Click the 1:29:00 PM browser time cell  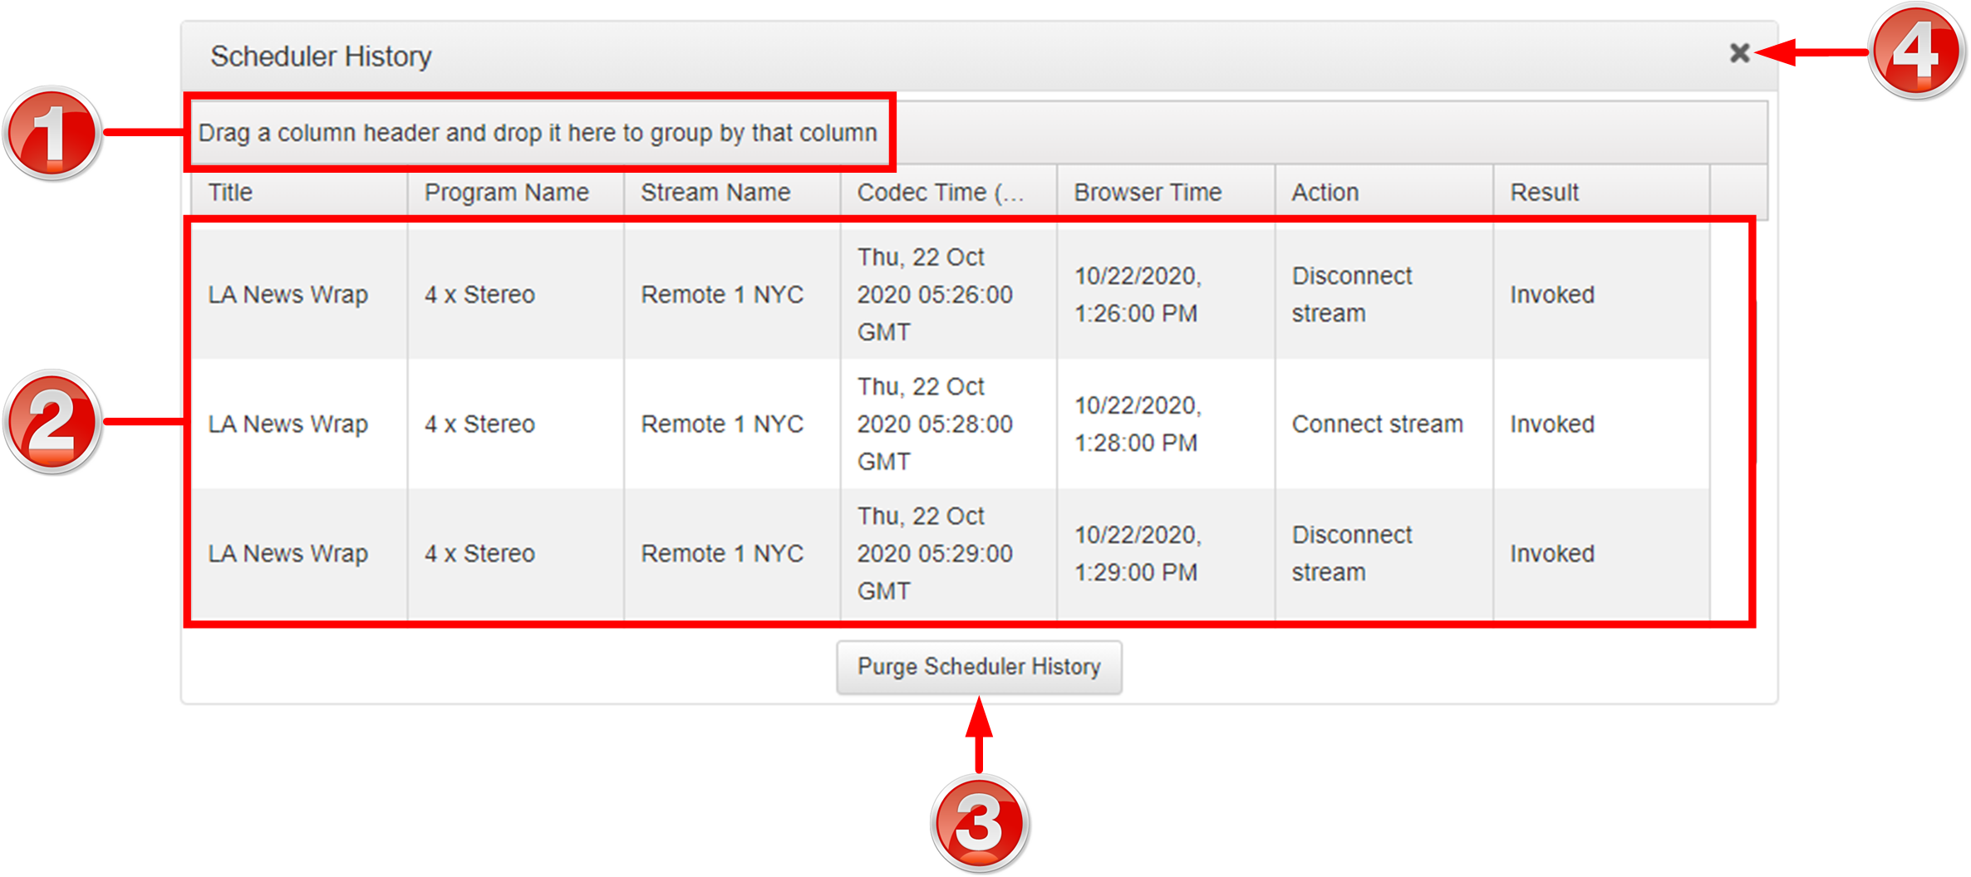pyautogui.click(x=1136, y=554)
